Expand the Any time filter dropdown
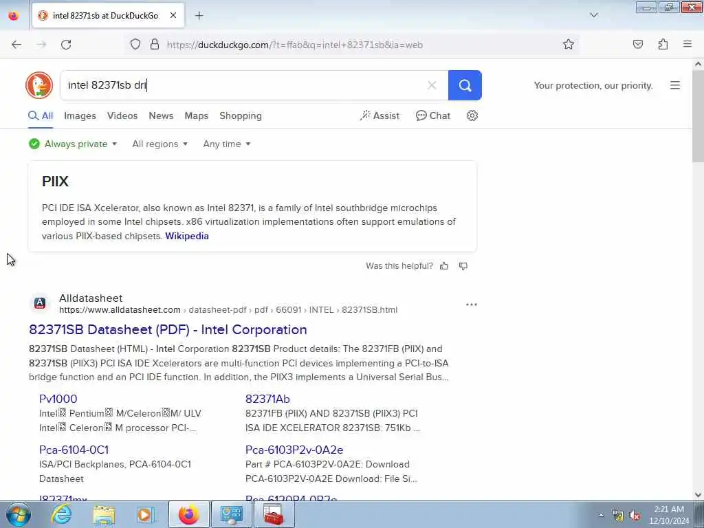704x528 pixels. (x=227, y=144)
